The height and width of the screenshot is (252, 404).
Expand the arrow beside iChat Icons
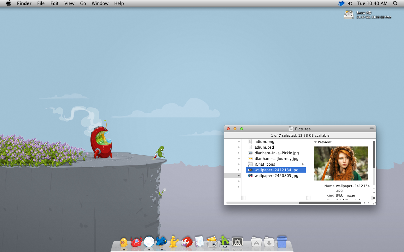pyautogui.click(x=303, y=164)
